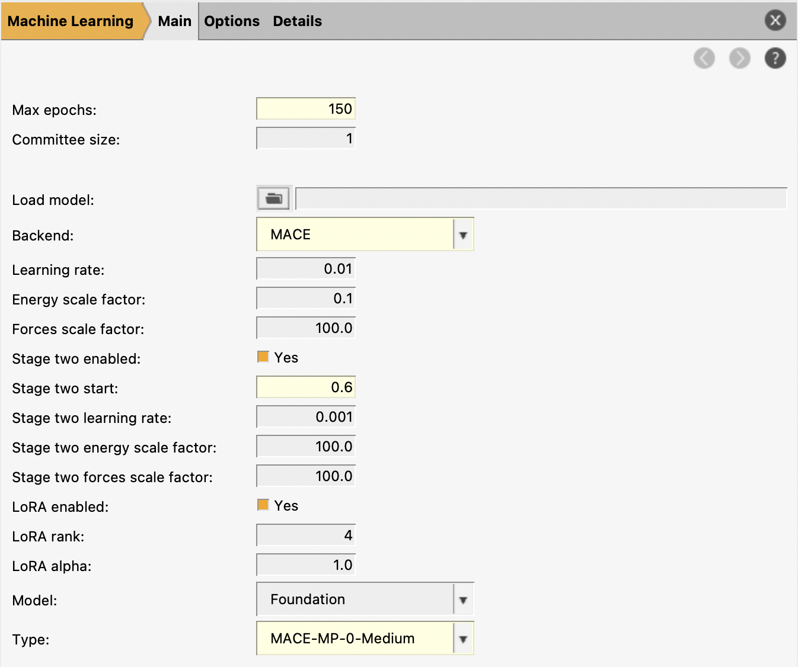
Task: Toggle the Stage two enabled checkbox
Action: [x=263, y=357]
